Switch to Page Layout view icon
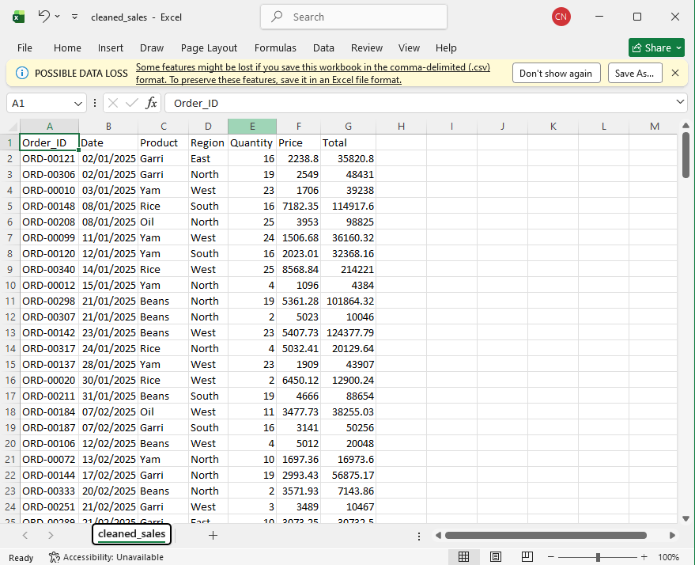 496,556
